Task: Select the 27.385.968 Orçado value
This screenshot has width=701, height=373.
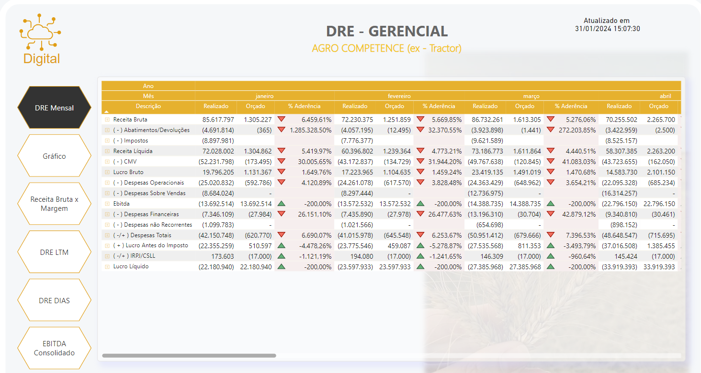Action: 525,267
